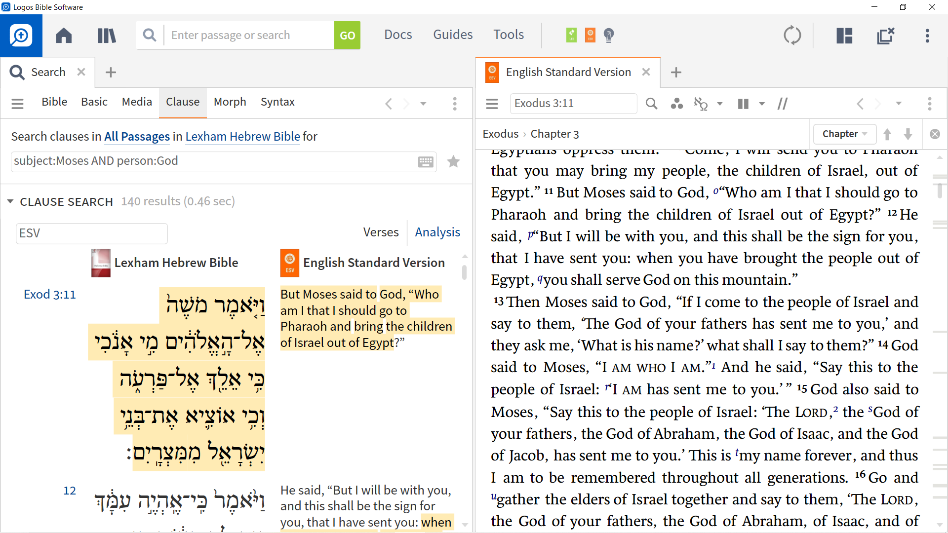Open the on-screen keyboard icon
The width and height of the screenshot is (948, 533).
pos(426,162)
